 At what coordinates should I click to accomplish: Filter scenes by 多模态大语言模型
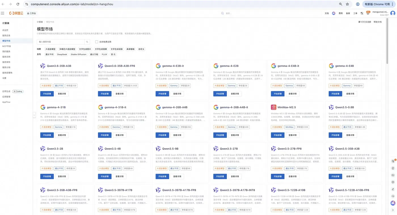67,49
